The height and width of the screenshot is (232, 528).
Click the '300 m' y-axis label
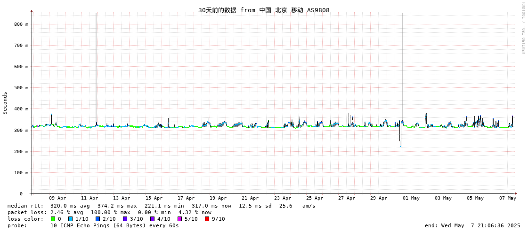point(21,130)
